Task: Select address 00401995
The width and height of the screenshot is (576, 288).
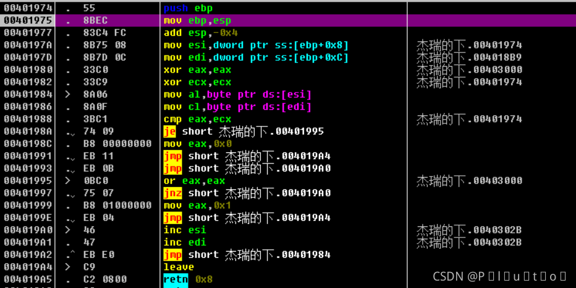Action: 28,180
